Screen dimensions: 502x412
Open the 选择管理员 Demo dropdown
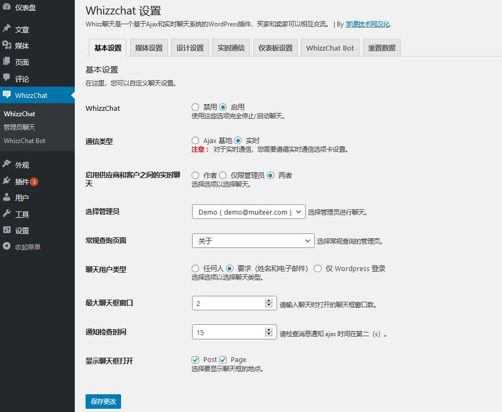(x=249, y=212)
